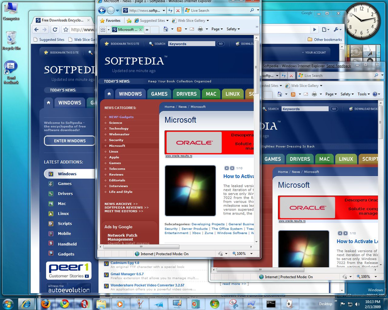The width and height of the screenshot is (388, 310).
Task: Open the Command Prompt taskbar icon
Action: [x=271, y=304]
